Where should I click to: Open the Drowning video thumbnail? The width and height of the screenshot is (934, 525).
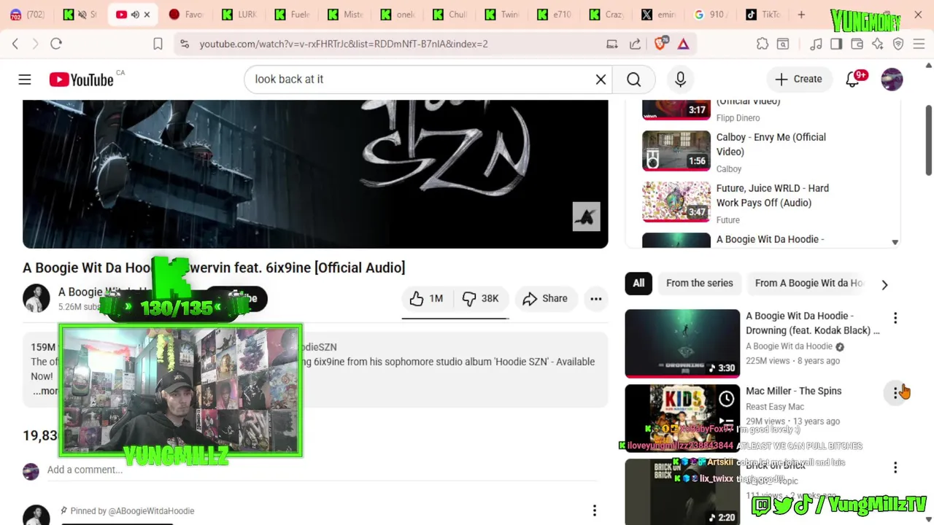682,343
